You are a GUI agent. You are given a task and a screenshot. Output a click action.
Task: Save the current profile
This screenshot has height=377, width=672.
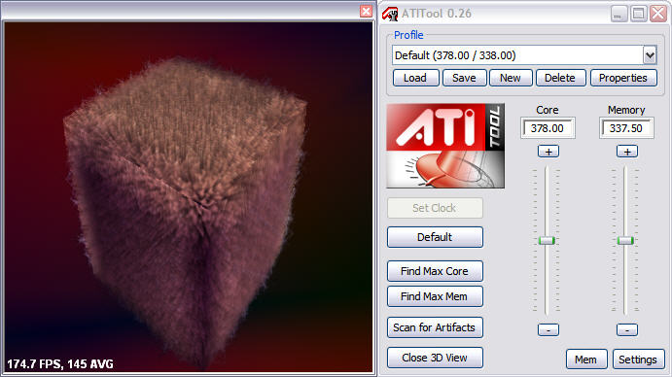pyautogui.click(x=464, y=78)
